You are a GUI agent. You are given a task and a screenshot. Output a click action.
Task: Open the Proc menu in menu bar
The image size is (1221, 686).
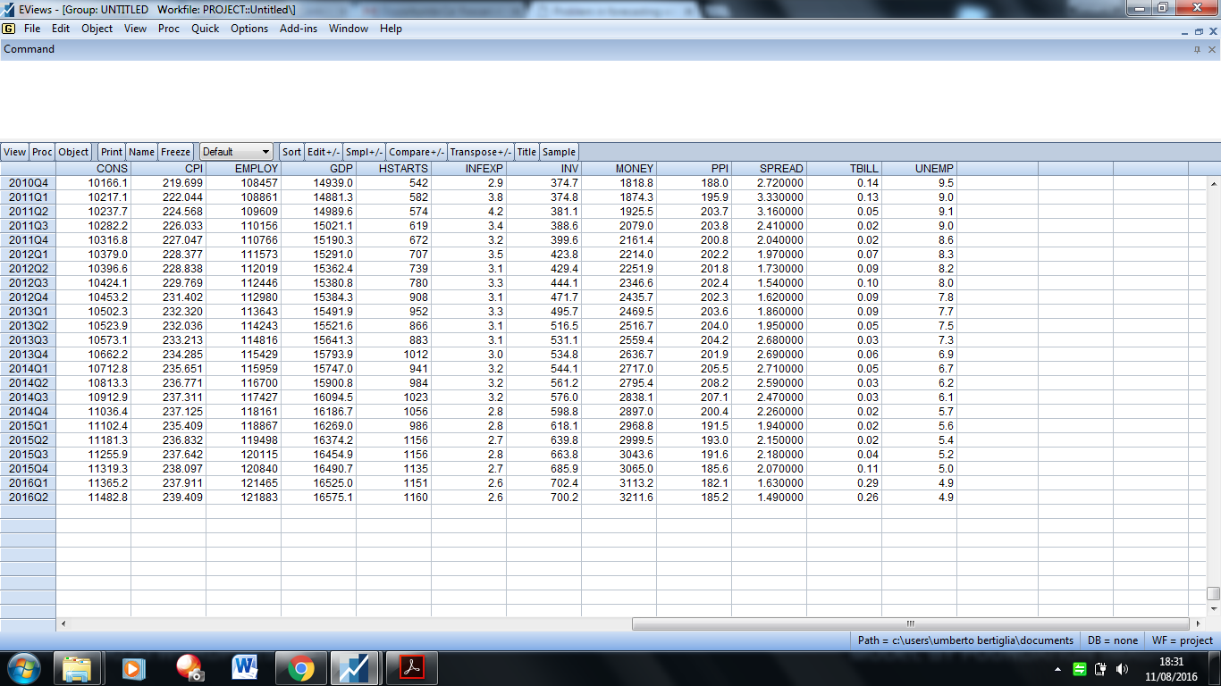point(169,29)
